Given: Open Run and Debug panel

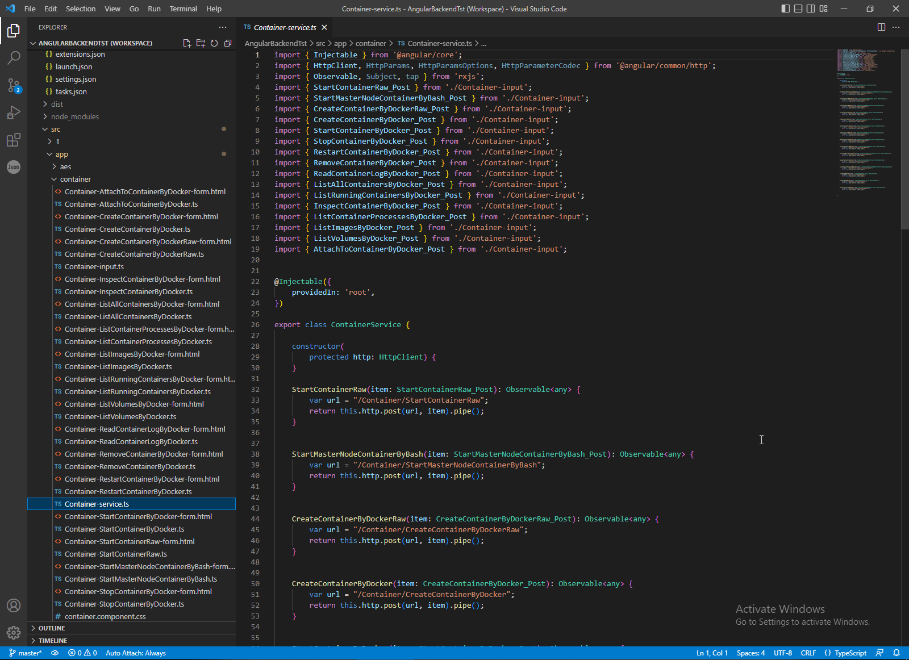Looking at the screenshot, I should click(x=14, y=112).
